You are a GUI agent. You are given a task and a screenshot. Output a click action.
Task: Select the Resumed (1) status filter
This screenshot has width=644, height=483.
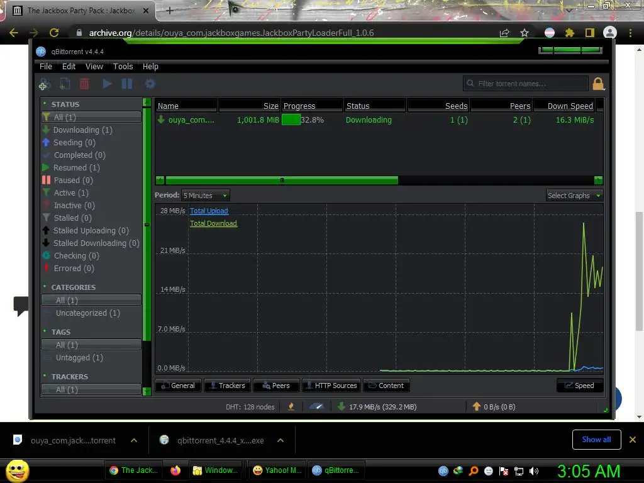click(76, 167)
